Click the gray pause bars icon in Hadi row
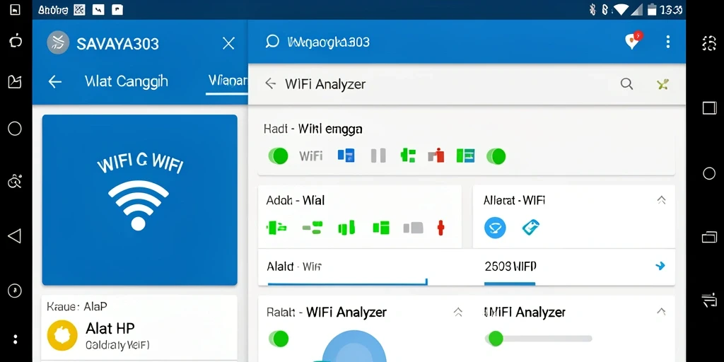 point(378,156)
